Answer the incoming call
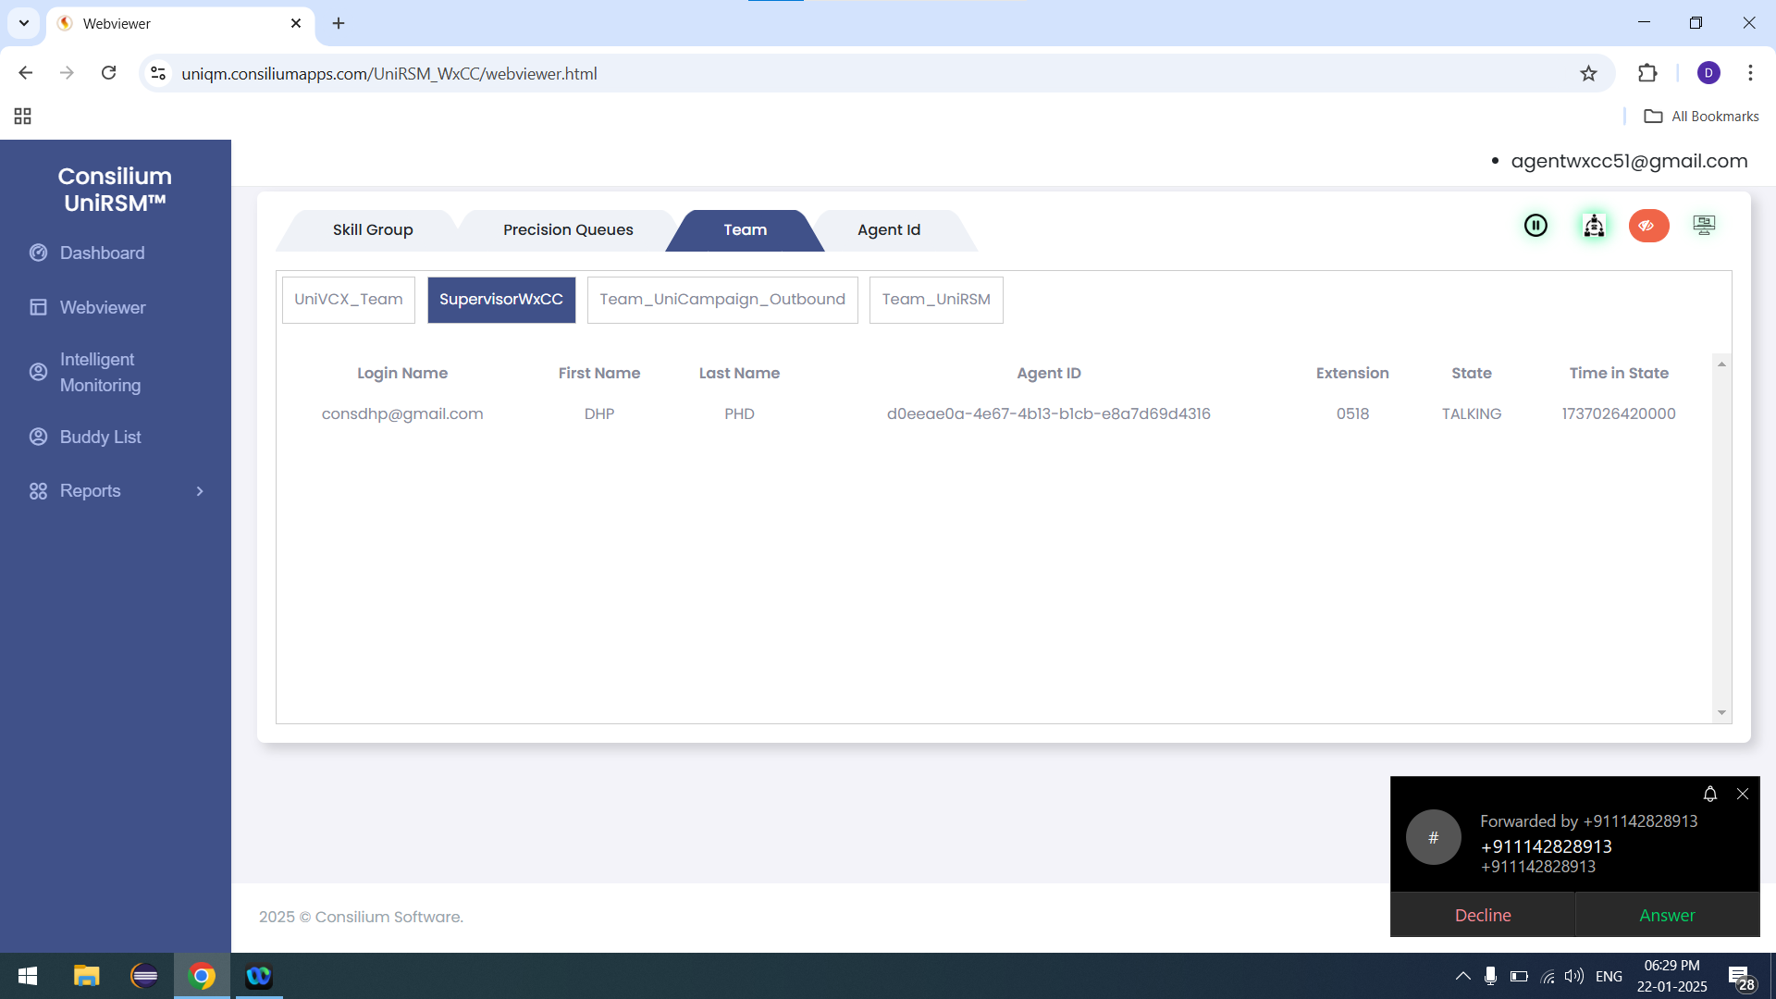Viewport: 1776px width, 999px height. point(1667,915)
